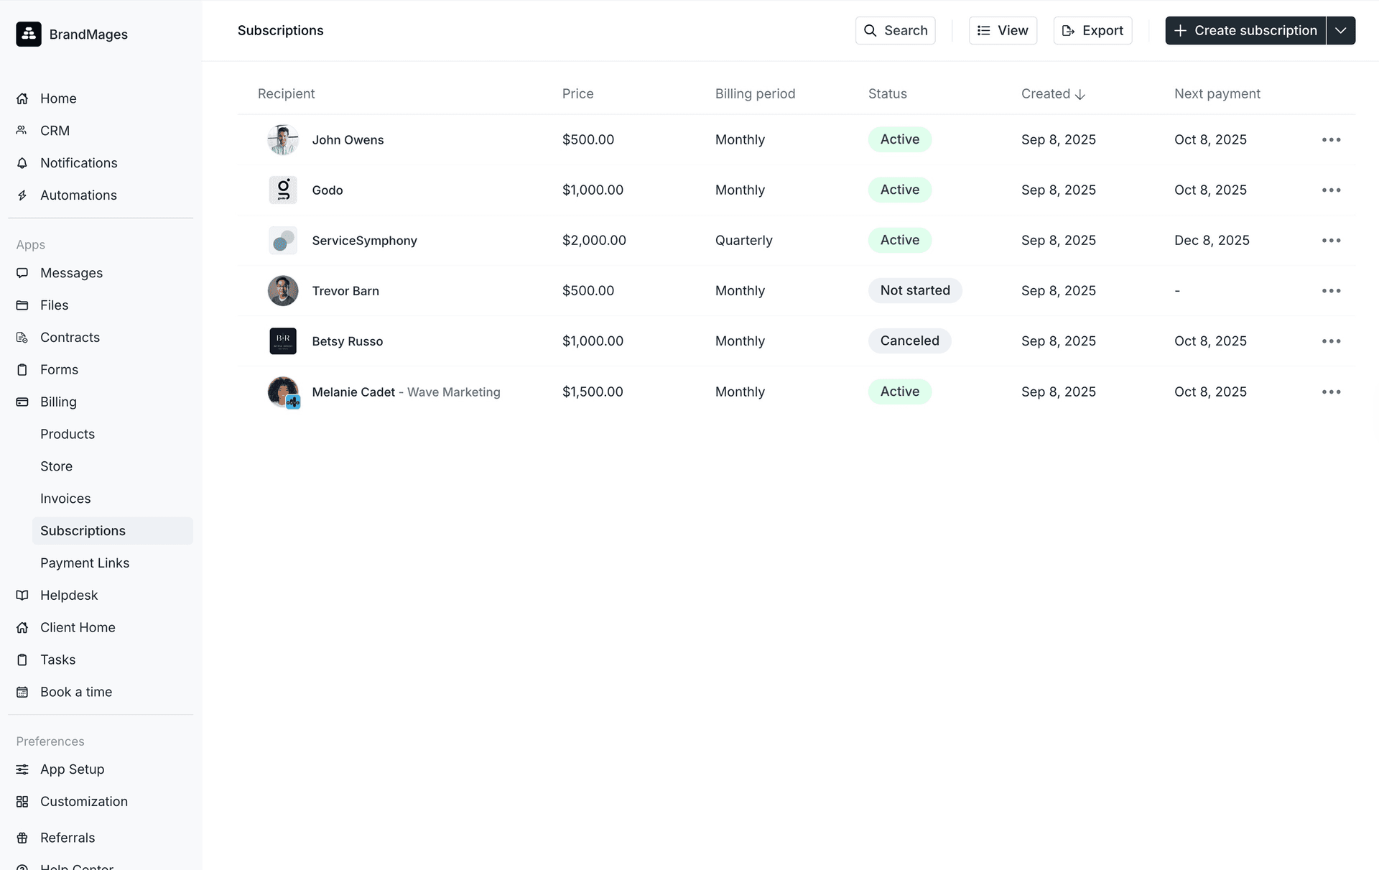Expand the Create subscription dropdown arrow
Screen dimensions: 1379x870
point(1340,31)
